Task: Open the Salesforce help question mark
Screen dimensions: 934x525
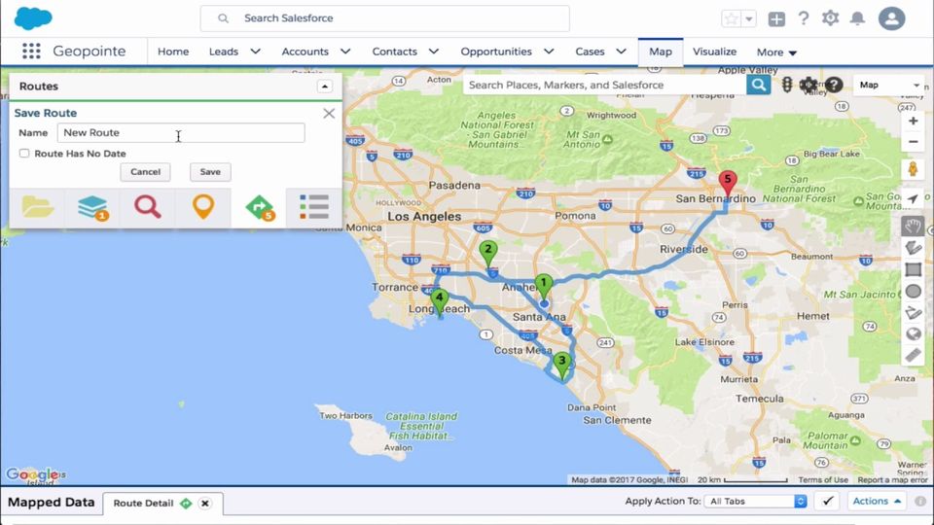Action: click(x=804, y=18)
